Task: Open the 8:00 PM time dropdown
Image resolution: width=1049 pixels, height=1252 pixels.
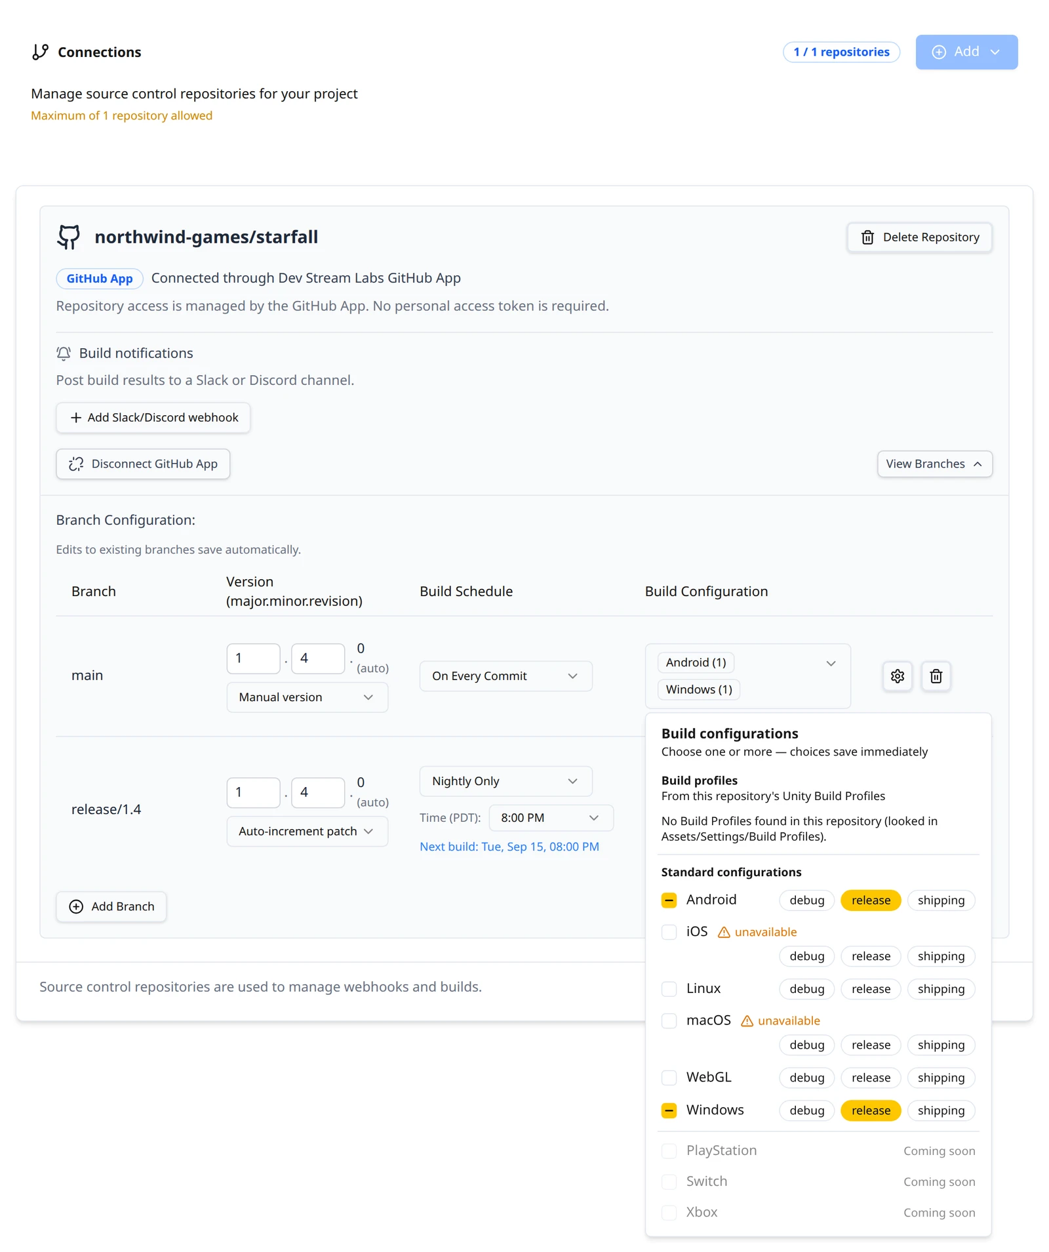Action: coord(551,818)
